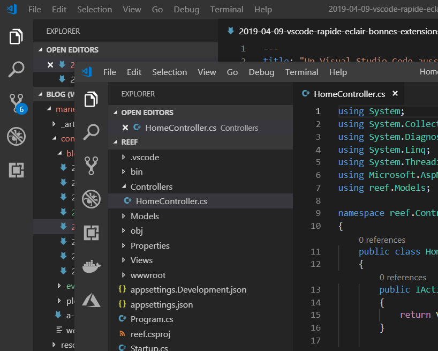Open Docker view in front window activity bar

click(91, 266)
